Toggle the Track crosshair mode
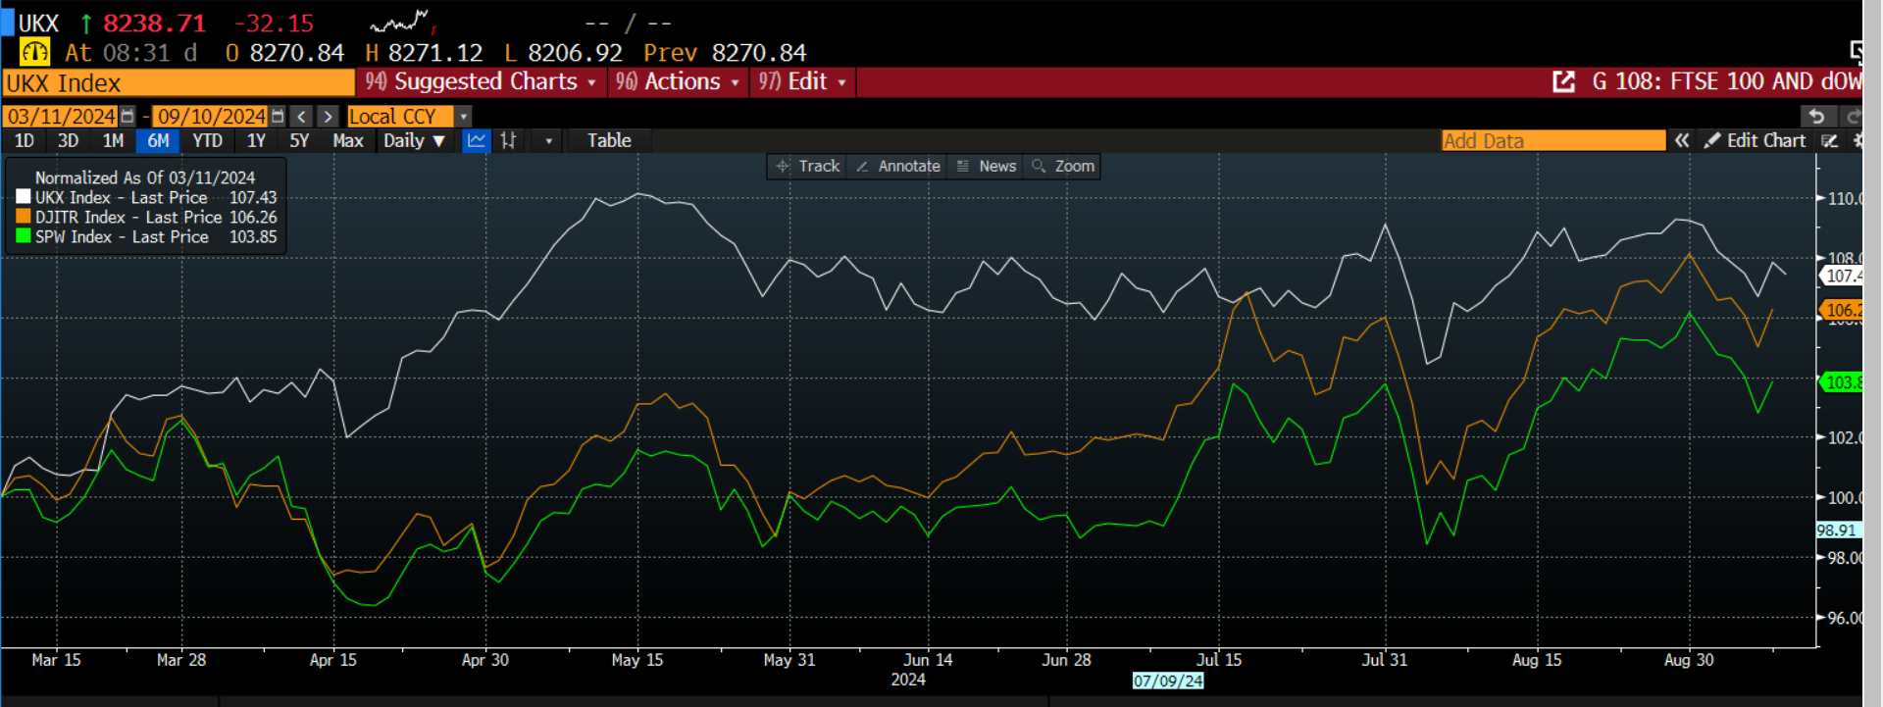1883x707 pixels. point(808,167)
